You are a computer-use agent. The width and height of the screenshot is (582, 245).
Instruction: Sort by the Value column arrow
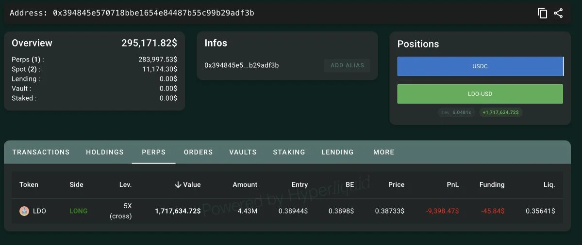click(178, 184)
